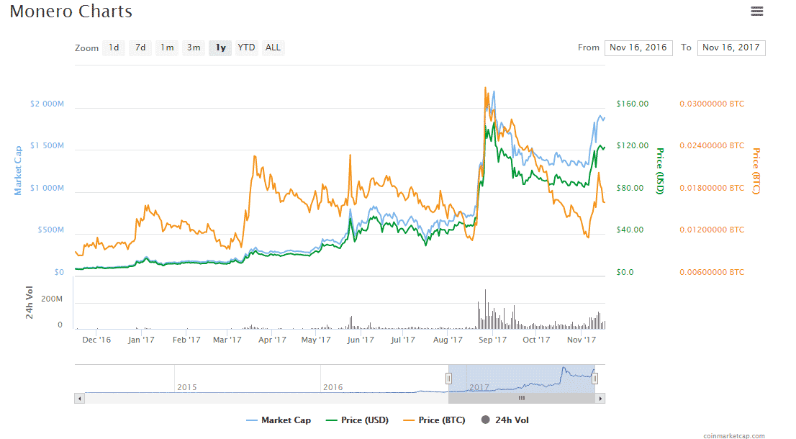
Task: Edit the To date field
Action: point(731,47)
